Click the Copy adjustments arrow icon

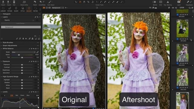[188, 2]
